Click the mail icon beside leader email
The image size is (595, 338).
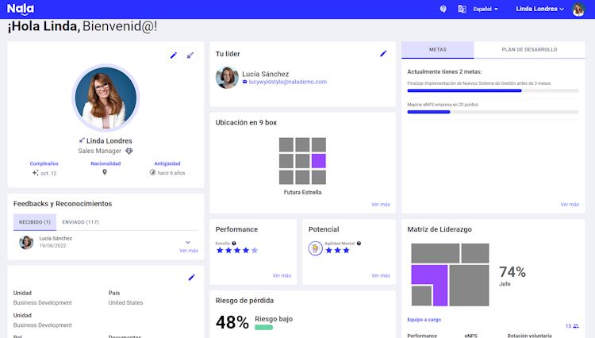click(x=245, y=82)
